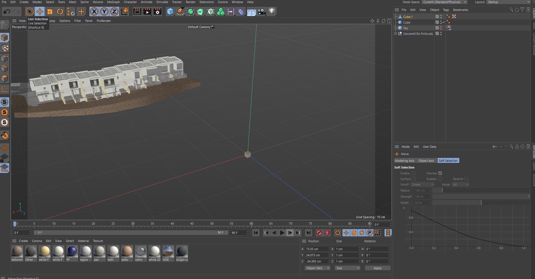Select the Live Selection tool
The height and width of the screenshot is (279, 535).
(x=29, y=11)
